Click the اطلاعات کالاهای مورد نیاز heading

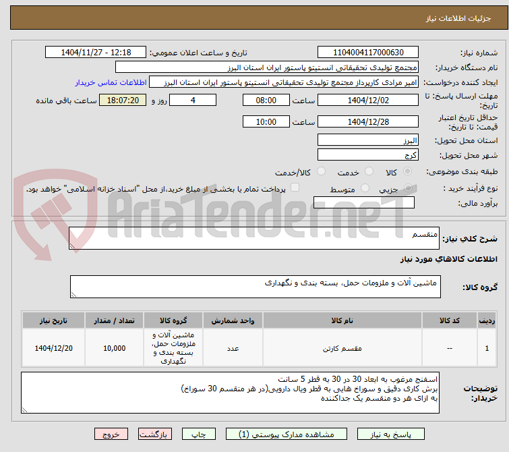coord(448,259)
